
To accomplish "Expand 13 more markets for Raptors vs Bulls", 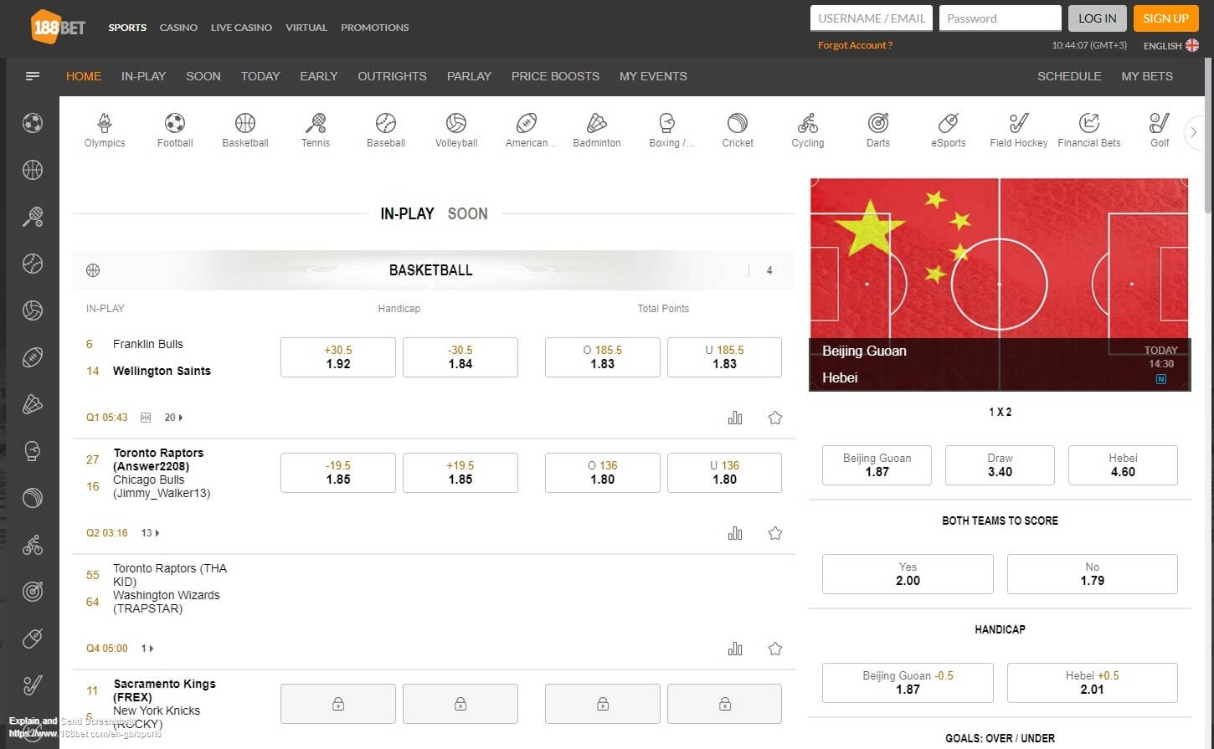I will (x=150, y=532).
